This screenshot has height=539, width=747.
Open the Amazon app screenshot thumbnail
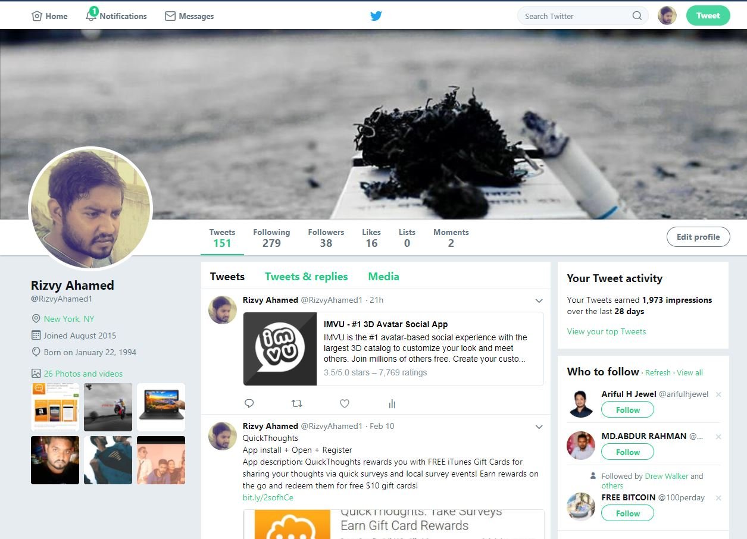click(x=55, y=407)
